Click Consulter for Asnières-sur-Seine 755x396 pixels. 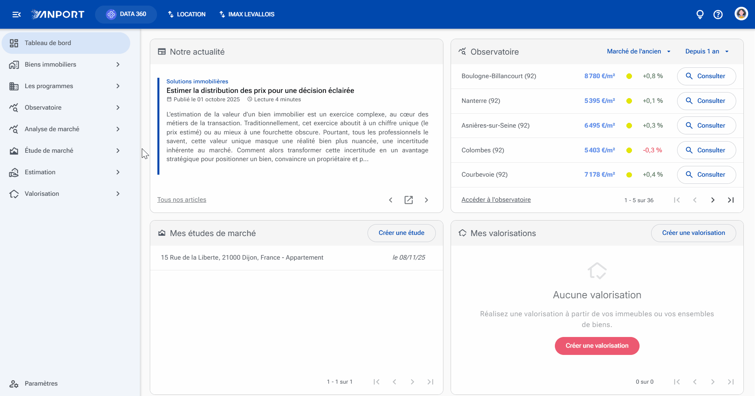pyautogui.click(x=706, y=126)
